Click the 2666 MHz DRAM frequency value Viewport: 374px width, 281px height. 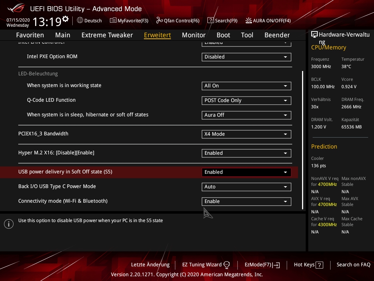351,107
